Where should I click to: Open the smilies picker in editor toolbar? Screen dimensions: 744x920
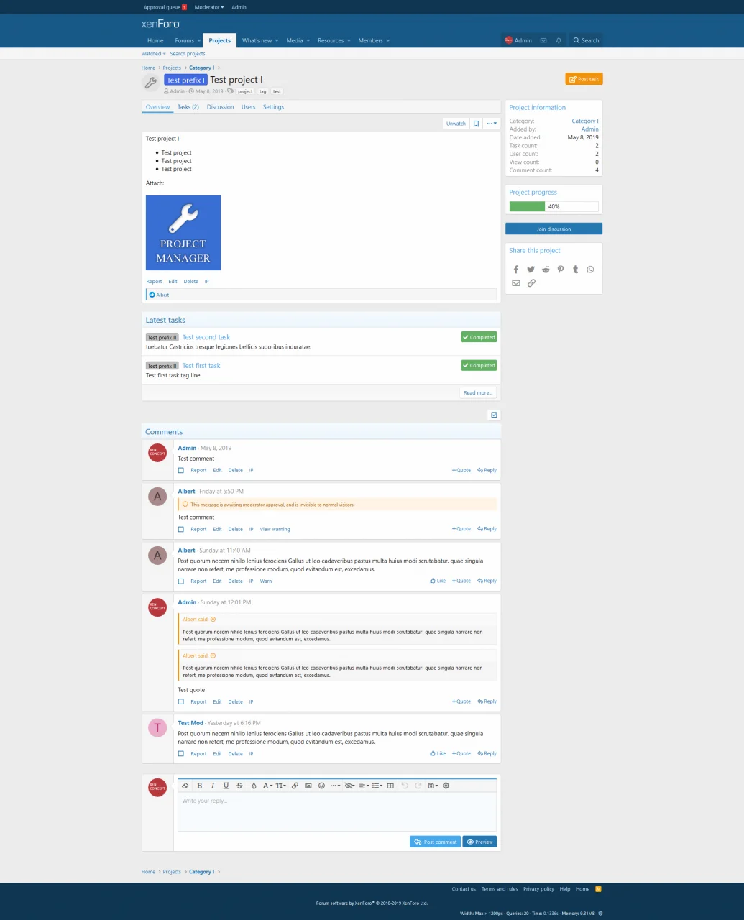(321, 786)
